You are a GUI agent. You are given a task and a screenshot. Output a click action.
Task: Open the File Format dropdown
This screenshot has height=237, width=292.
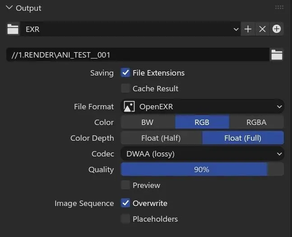pyautogui.click(x=203, y=107)
